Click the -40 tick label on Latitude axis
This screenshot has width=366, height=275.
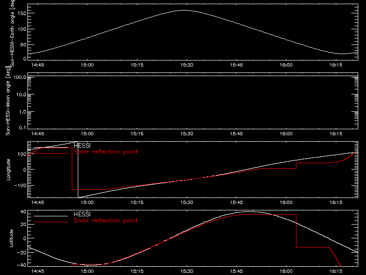(x=22, y=265)
